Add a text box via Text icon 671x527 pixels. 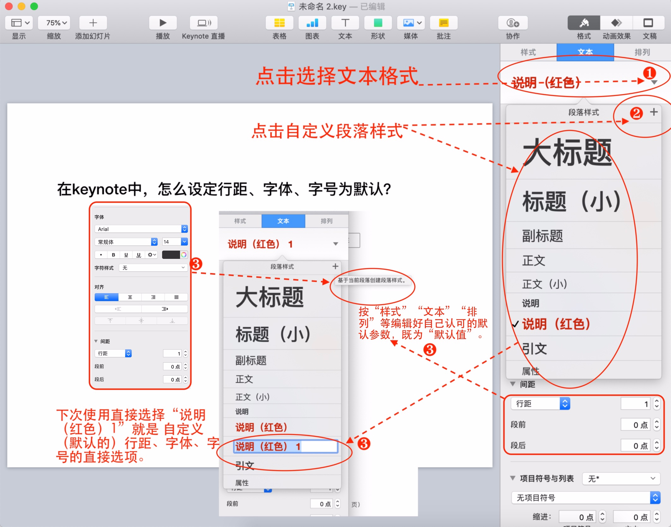coord(345,23)
